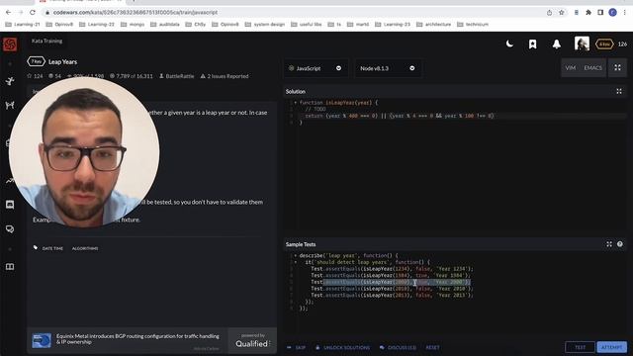Screen dimensions: 633x356
Task: Click the star count icon showing 124
Action: 29,76
